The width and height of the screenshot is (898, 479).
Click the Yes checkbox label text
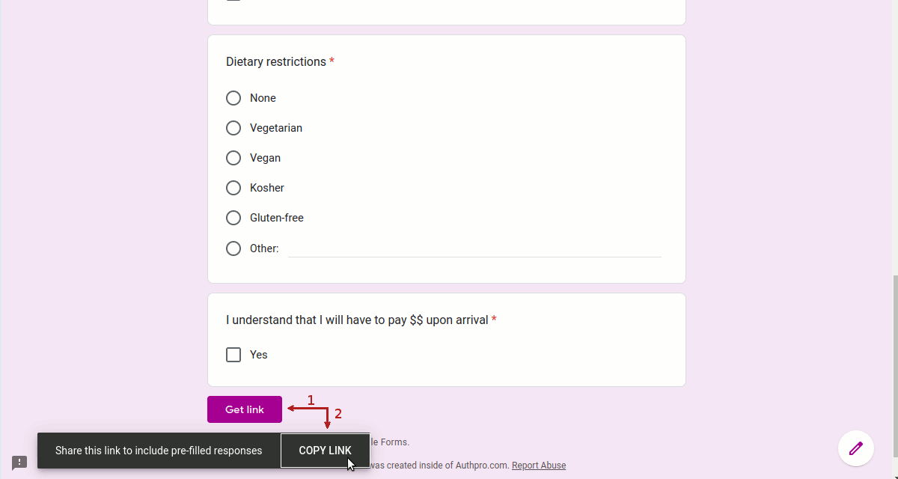point(259,355)
